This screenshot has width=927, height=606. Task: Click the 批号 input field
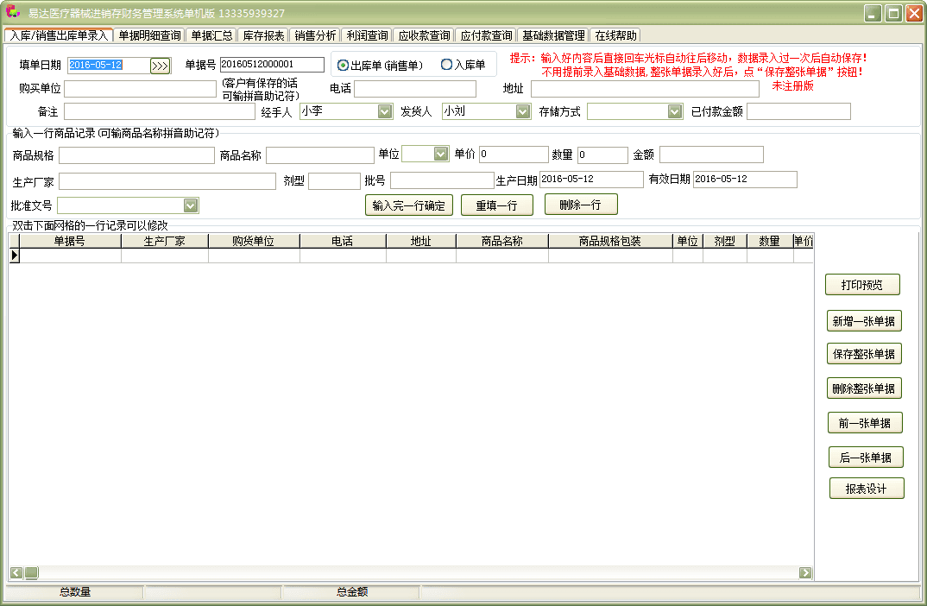tap(442, 180)
